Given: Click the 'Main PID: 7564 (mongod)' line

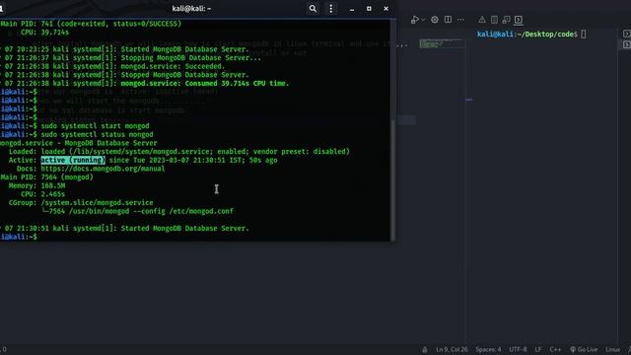Looking at the screenshot, I should tap(46, 177).
